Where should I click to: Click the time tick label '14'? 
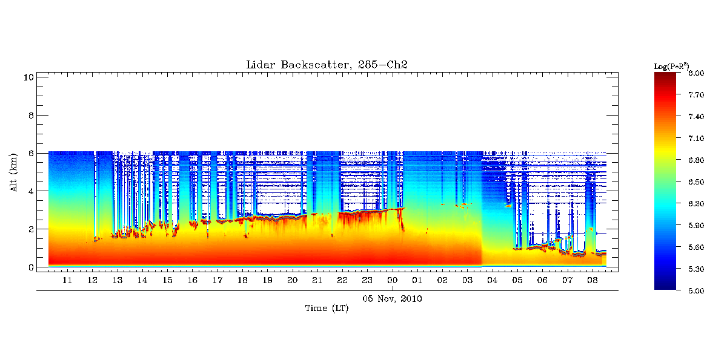coord(142,281)
